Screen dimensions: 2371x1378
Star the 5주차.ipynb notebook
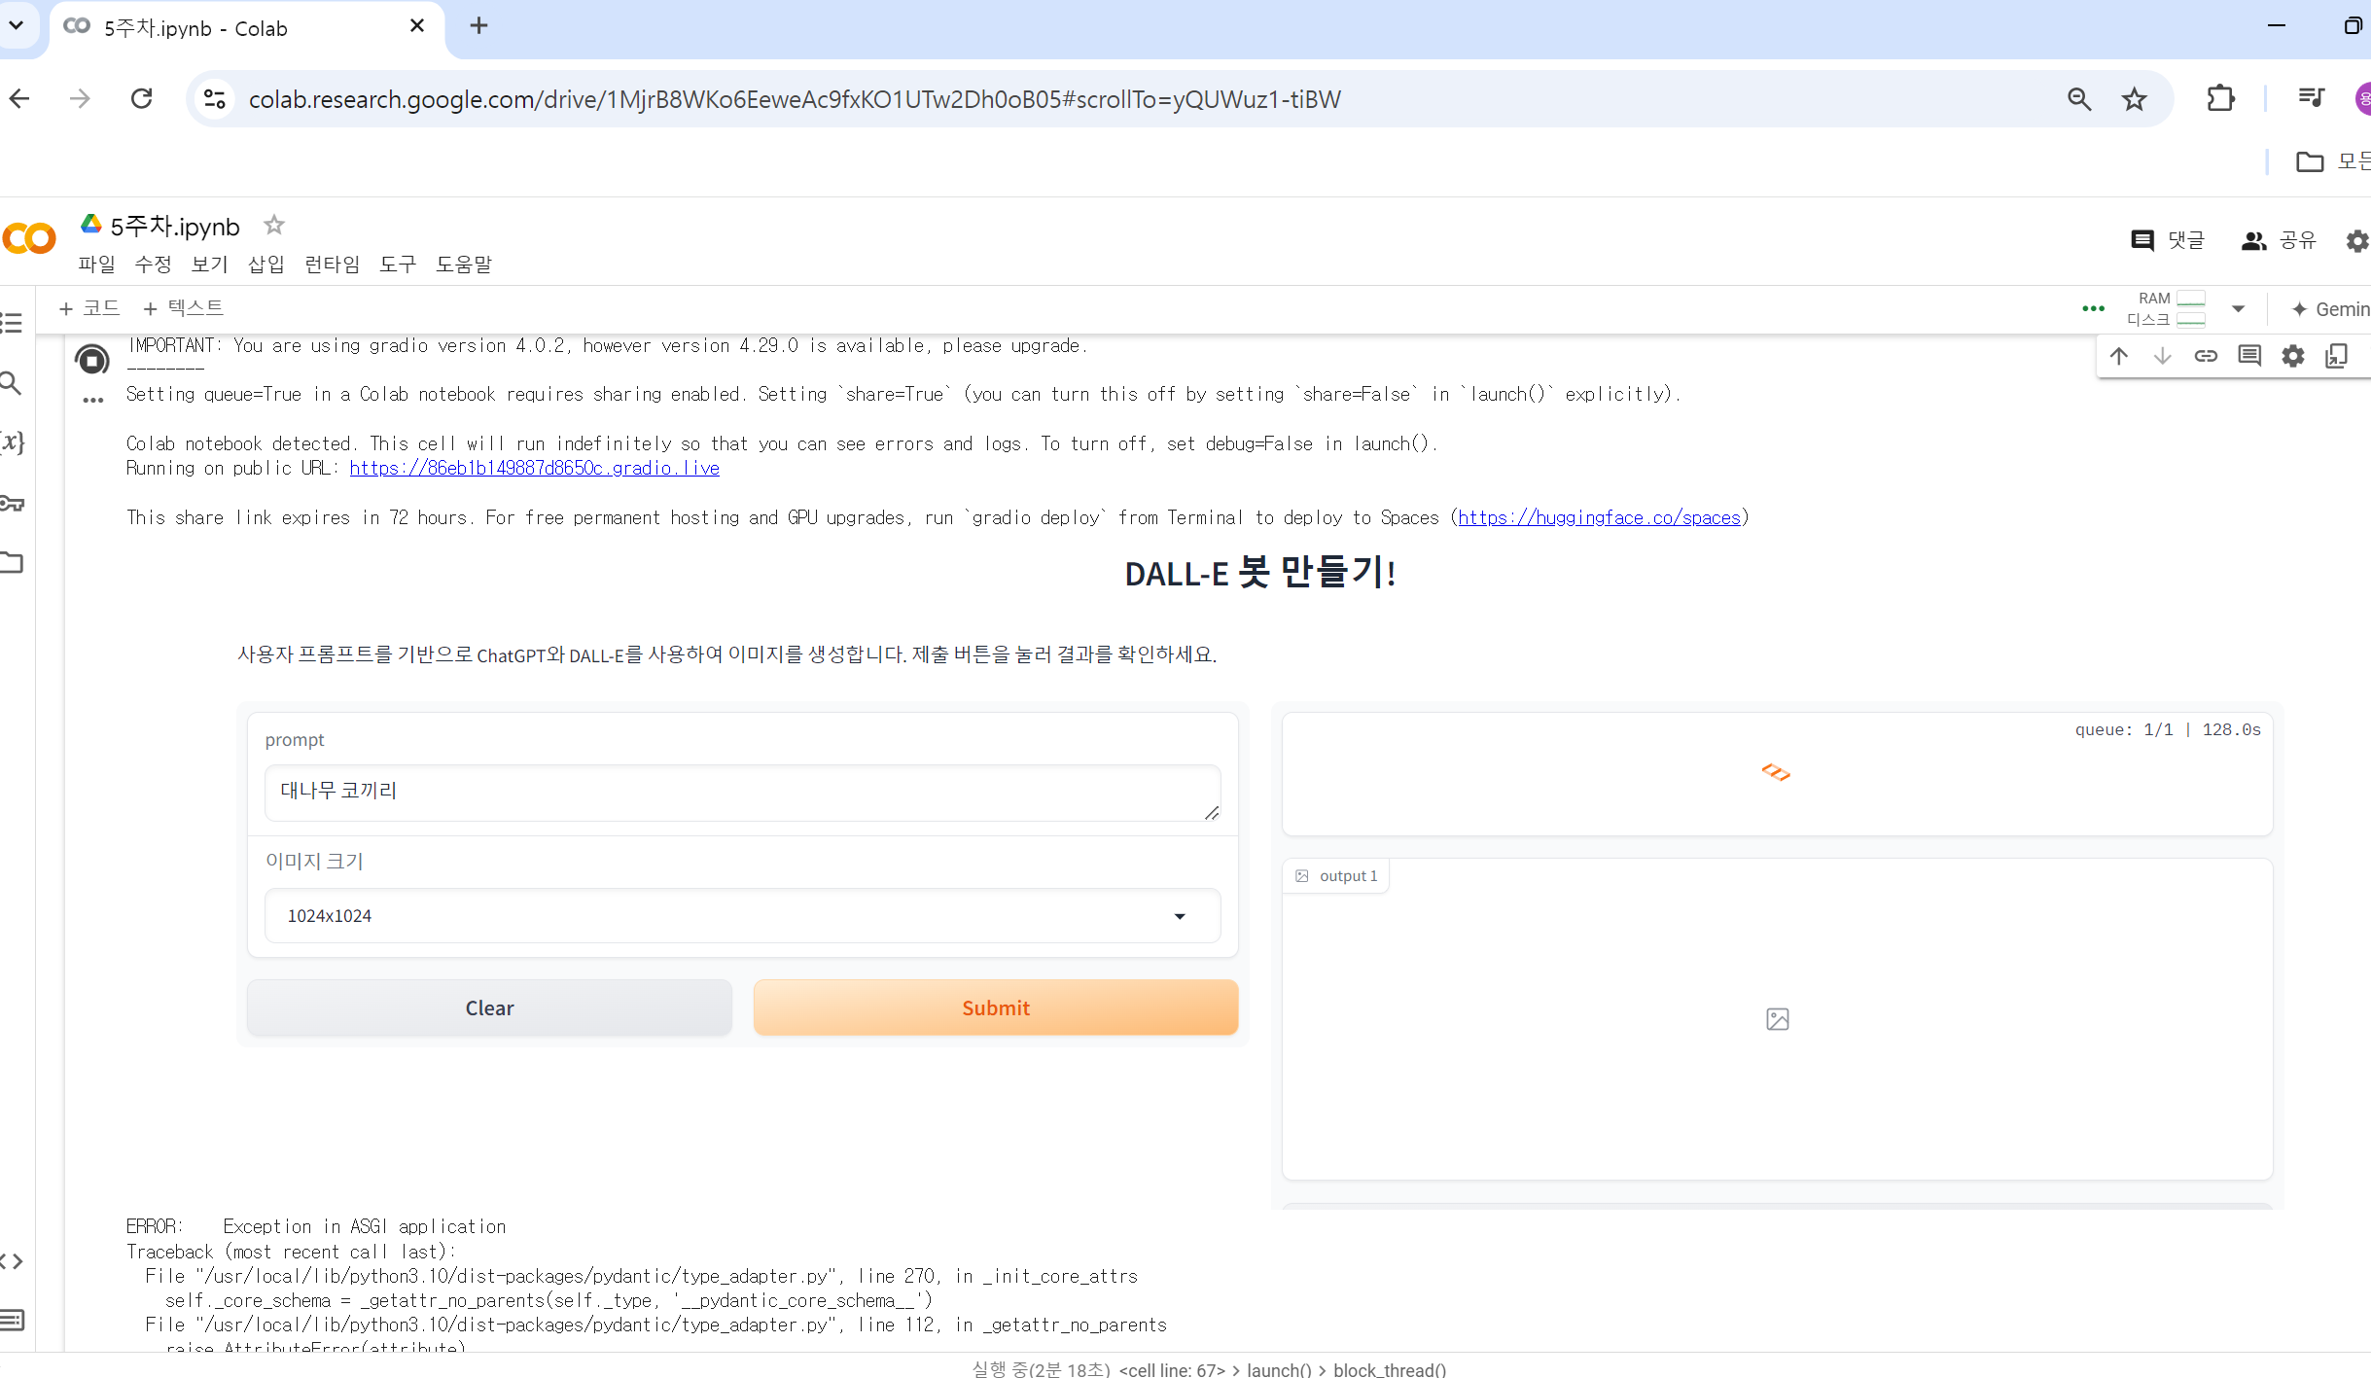[274, 226]
